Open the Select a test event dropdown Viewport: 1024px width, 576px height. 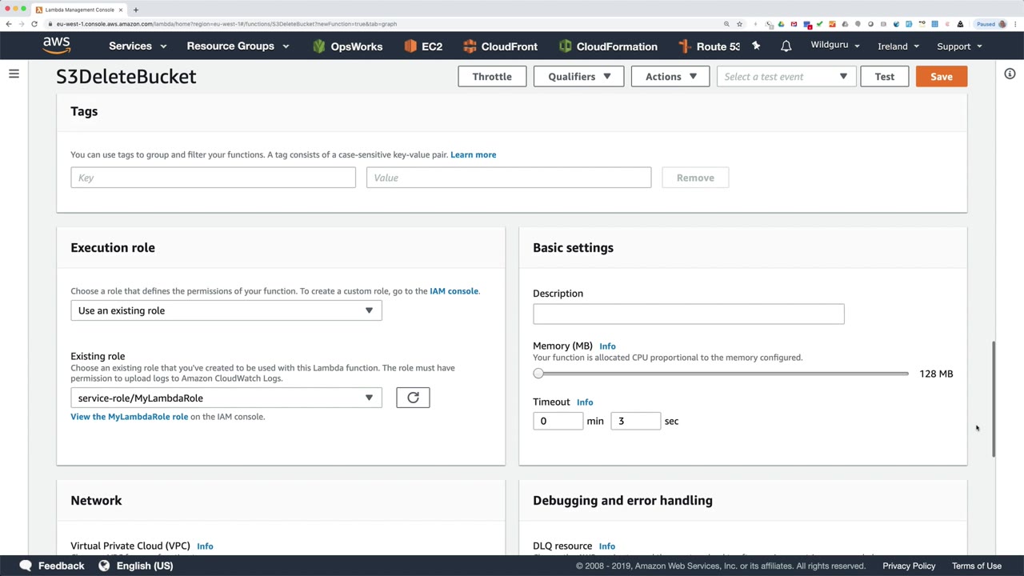click(786, 77)
